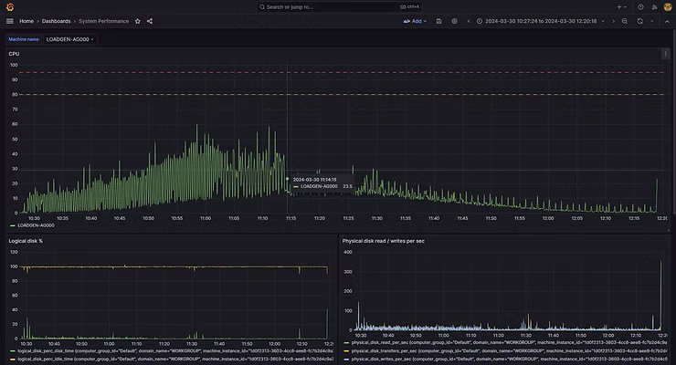Go to Home breadcrumb
This screenshot has height=365, width=676.
coord(26,21)
